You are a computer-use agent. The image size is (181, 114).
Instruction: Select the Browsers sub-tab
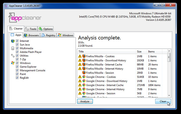(31, 35)
